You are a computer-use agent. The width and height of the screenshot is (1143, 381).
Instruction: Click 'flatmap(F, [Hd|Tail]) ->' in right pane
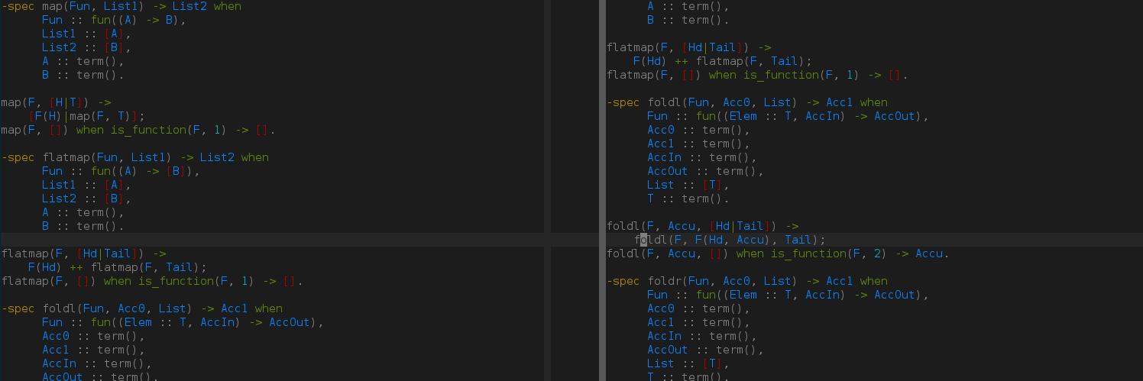coord(689,47)
